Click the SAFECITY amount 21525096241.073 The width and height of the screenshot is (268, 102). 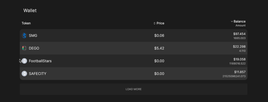[x=234, y=76]
